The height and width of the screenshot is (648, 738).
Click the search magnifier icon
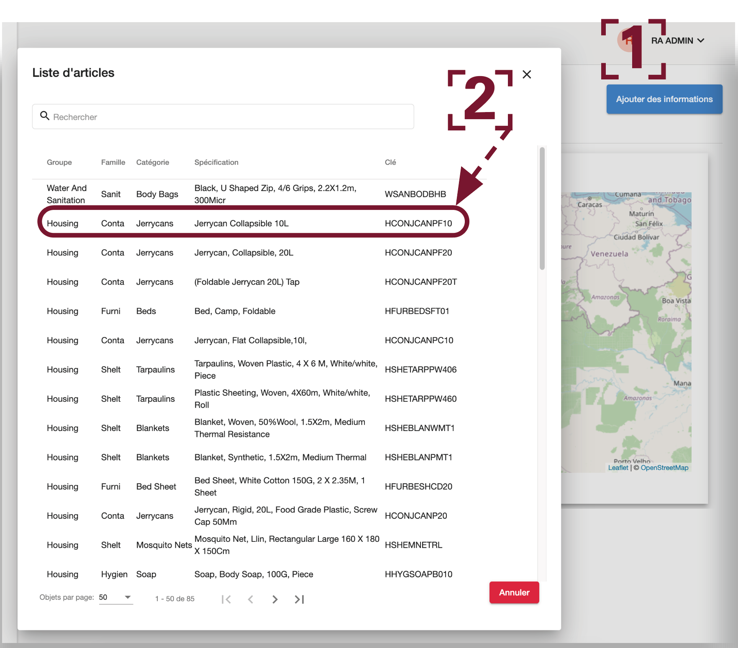[x=45, y=116]
